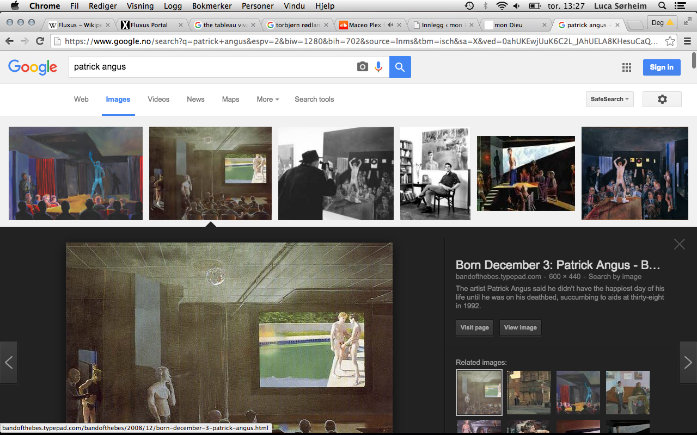Open the second related image thumbnail
This screenshot has height=435, width=697.
[529, 393]
